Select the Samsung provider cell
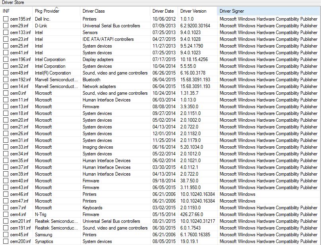Screen dimensions: 321x245 point(44,235)
